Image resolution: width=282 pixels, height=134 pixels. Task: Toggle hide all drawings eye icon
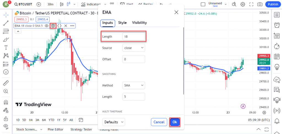click(x=6, y=126)
